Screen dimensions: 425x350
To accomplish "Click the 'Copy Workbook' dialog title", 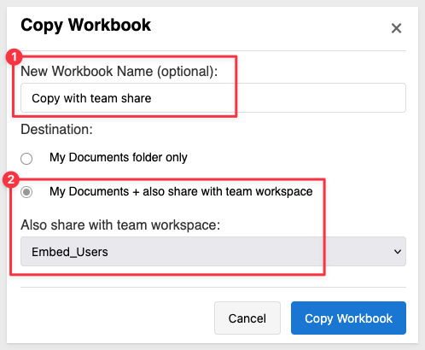I will pyautogui.click(x=85, y=25).
